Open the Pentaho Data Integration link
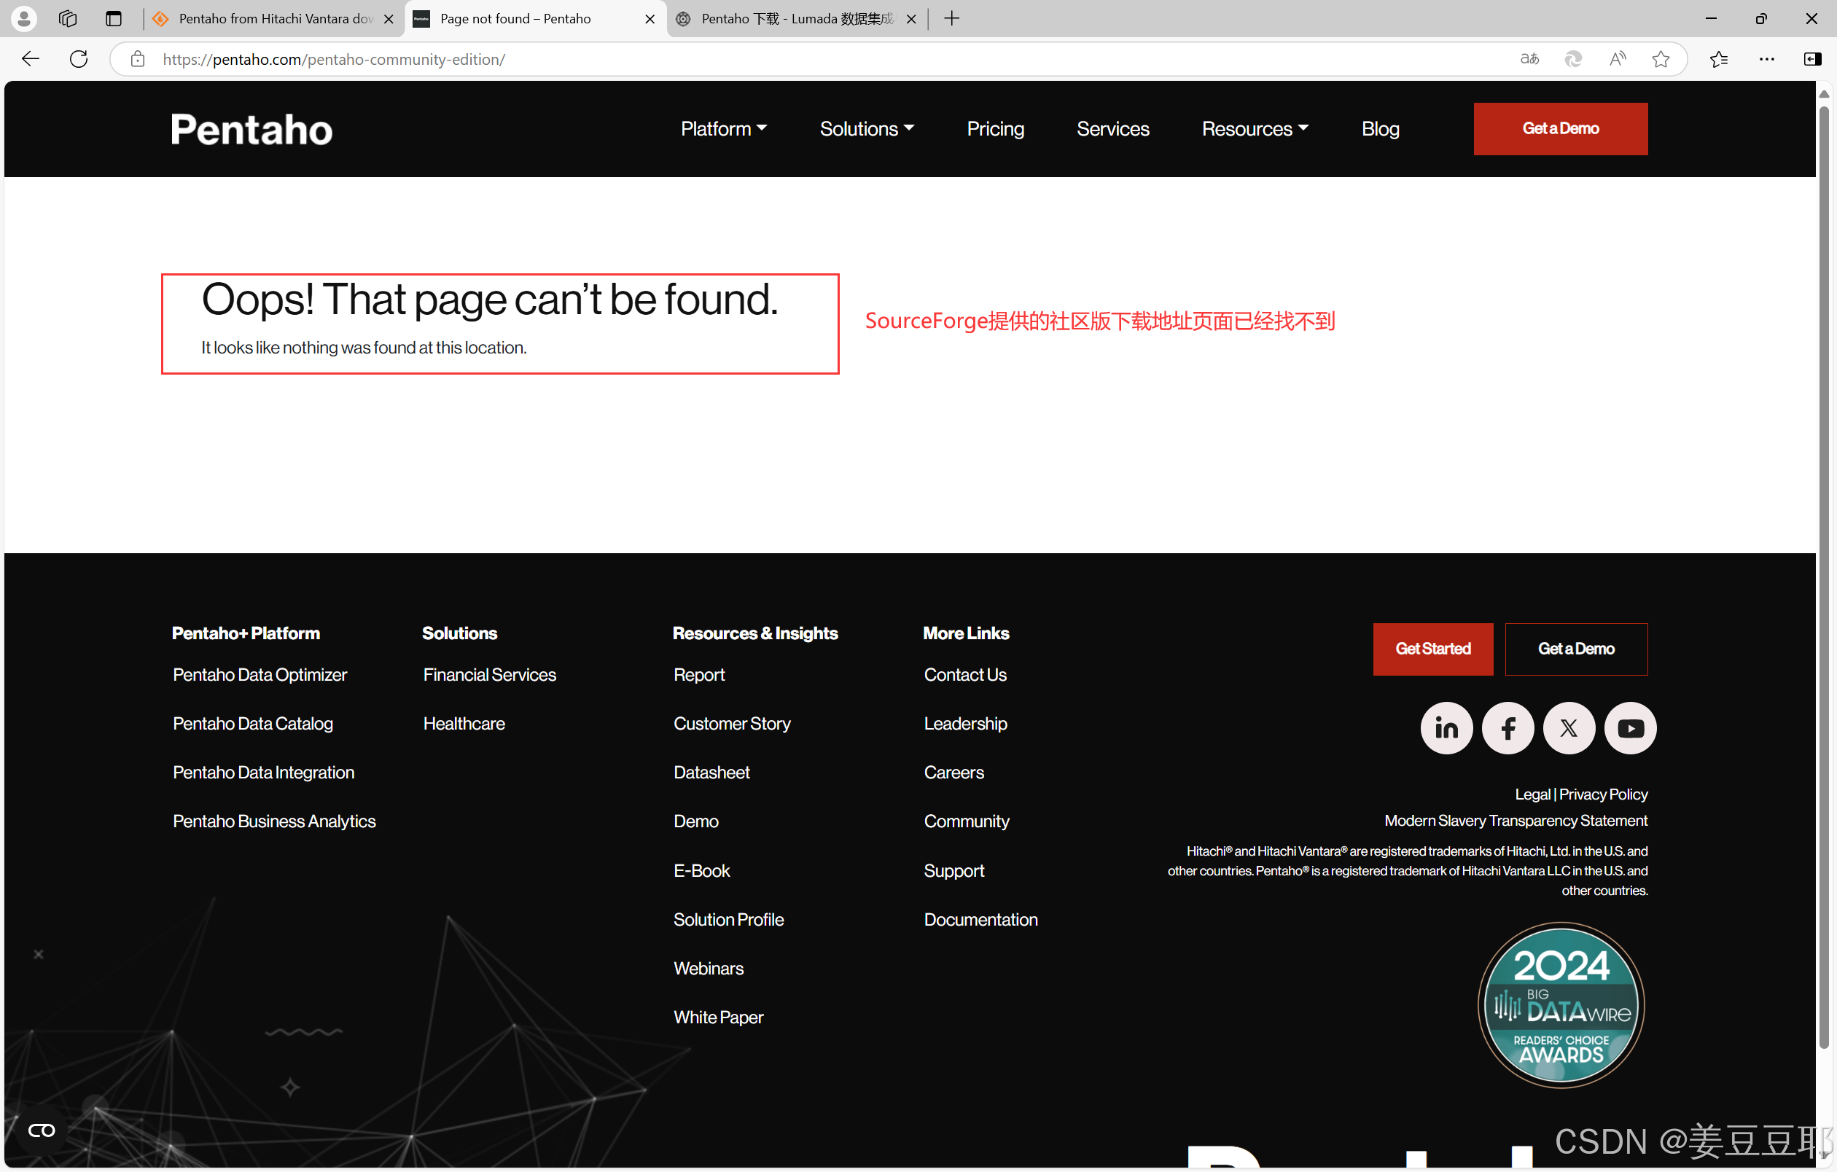The width and height of the screenshot is (1837, 1172). pos(263,773)
